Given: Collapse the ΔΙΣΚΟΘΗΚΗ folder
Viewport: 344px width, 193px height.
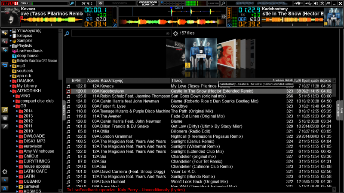Looking at the screenshot, I should pyautogui.click(x=10, y=91).
